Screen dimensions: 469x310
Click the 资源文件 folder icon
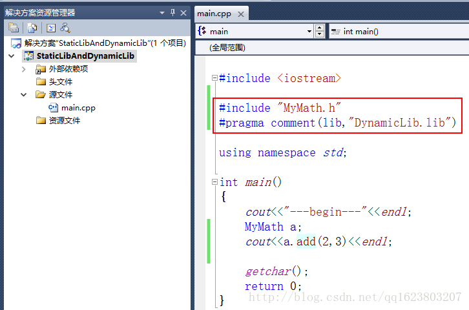click(x=41, y=120)
